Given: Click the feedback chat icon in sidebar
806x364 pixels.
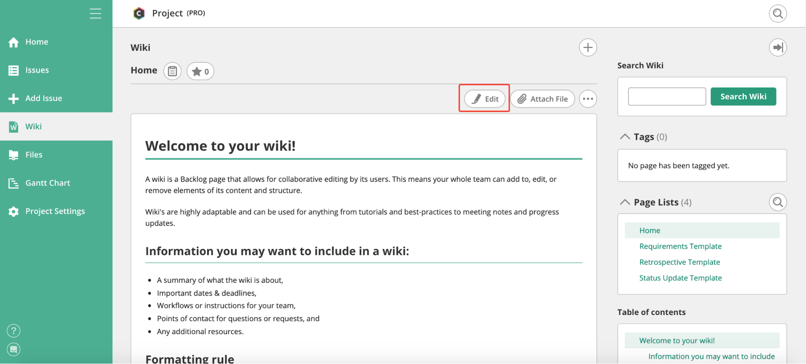Looking at the screenshot, I should pyautogui.click(x=14, y=349).
